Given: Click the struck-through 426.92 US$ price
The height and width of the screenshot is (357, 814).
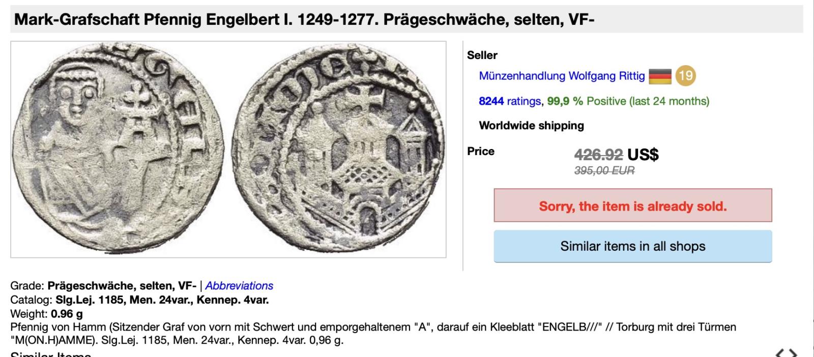Looking at the screenshot, I should click(x=617, y=154).
